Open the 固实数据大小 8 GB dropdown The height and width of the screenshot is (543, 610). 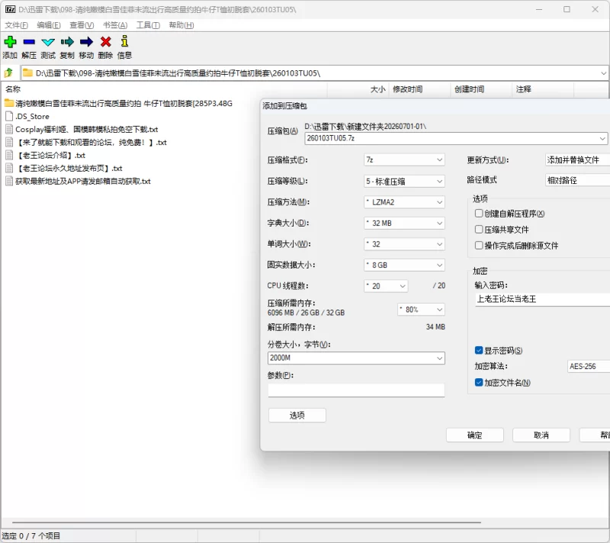point(404,265)
